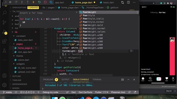177x99 pixels.
Task: Split the editor to the right
Action: 128,2
